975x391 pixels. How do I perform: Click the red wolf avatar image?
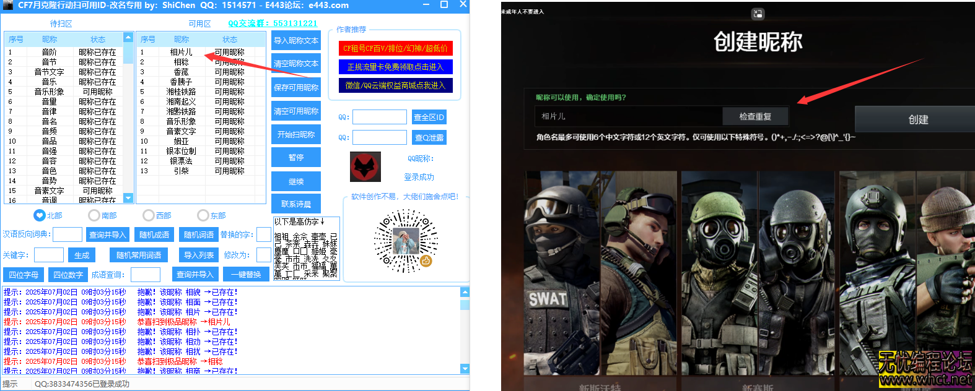coord(365,167)
